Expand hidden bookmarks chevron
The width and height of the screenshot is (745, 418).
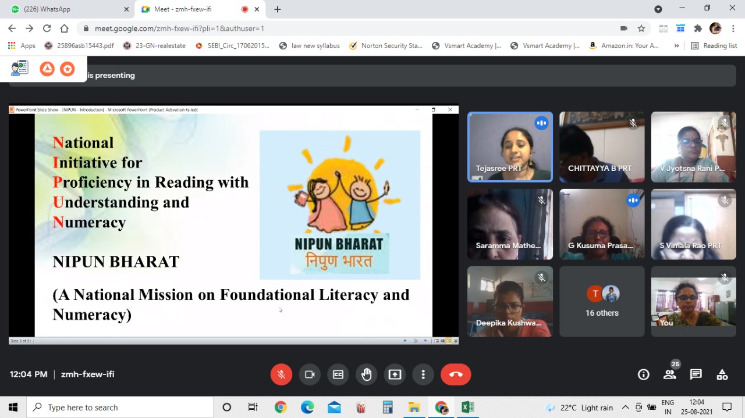tap(676, 45)
